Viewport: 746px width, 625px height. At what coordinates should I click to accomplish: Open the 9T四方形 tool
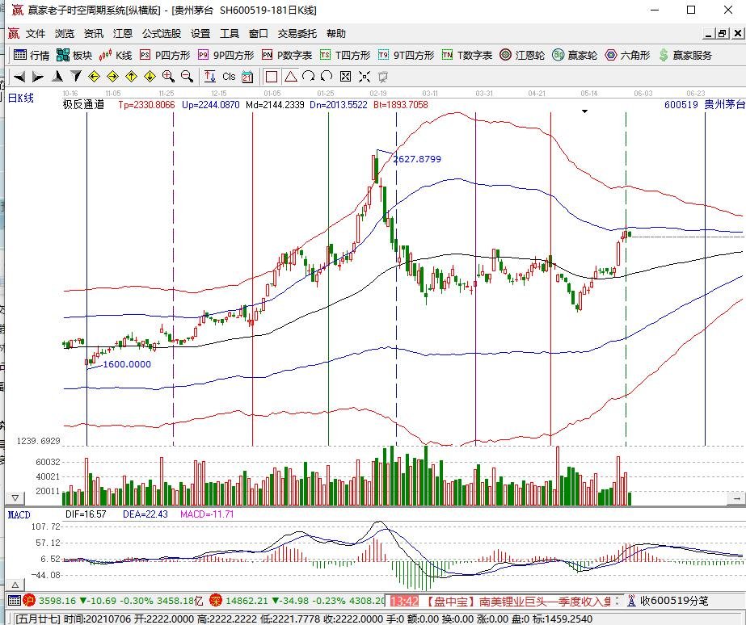(x=407, y=55)
